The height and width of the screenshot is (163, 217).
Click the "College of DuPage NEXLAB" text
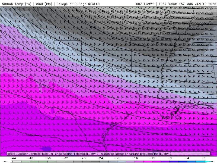tap(78, 4)
